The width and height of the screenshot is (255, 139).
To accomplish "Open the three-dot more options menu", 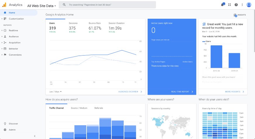I will pos(242,5).
